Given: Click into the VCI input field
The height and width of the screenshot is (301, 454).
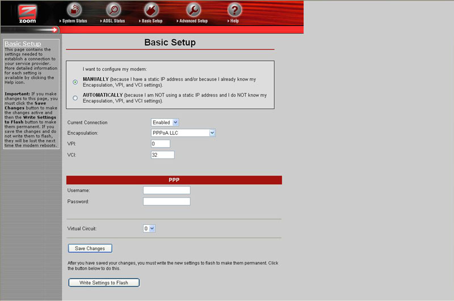Looking at the screenshot, I should 162,154.
